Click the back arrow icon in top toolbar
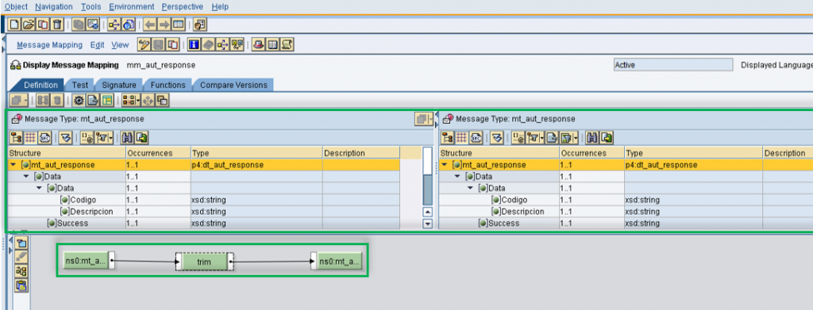813x310 pixels. (x=150, y=25)
